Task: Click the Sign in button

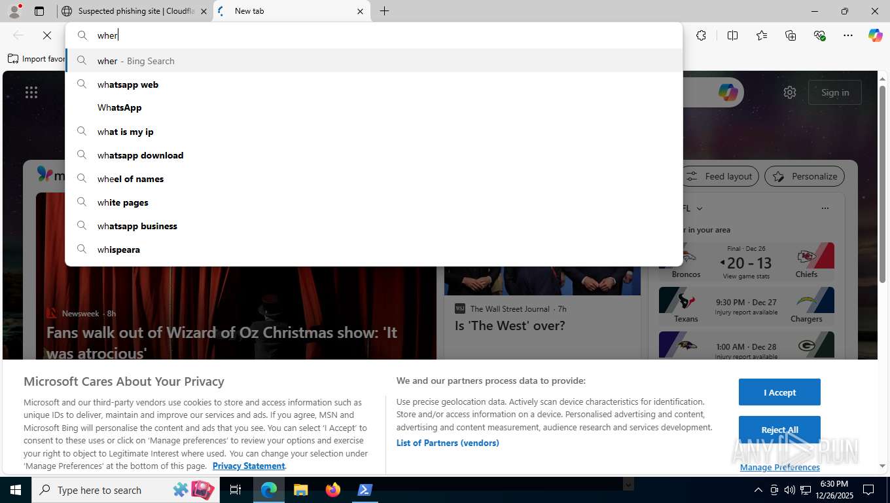Action: [835, 92]
